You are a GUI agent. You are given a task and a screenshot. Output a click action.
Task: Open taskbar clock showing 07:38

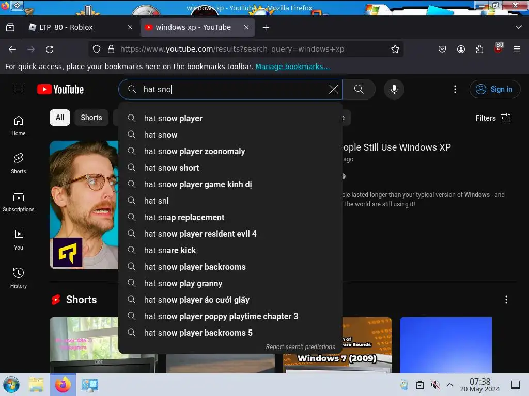(480, 385)
